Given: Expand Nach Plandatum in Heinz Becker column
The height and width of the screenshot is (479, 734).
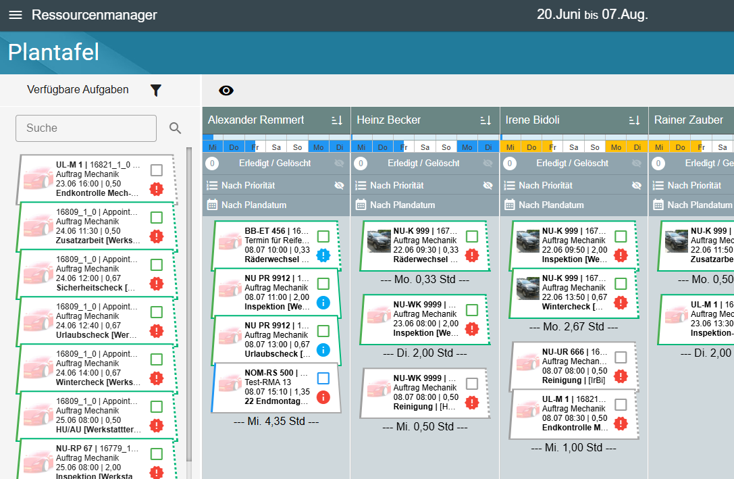Looking at the screenshot, I should [x=425, y=205].
